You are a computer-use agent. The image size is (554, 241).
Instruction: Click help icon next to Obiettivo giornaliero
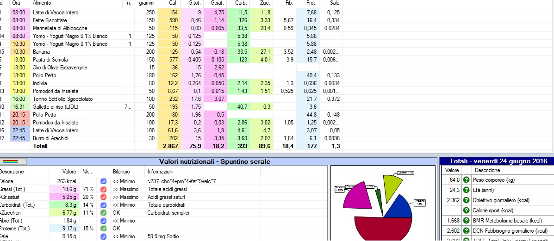pyautogui.click(x=466, y=200)
